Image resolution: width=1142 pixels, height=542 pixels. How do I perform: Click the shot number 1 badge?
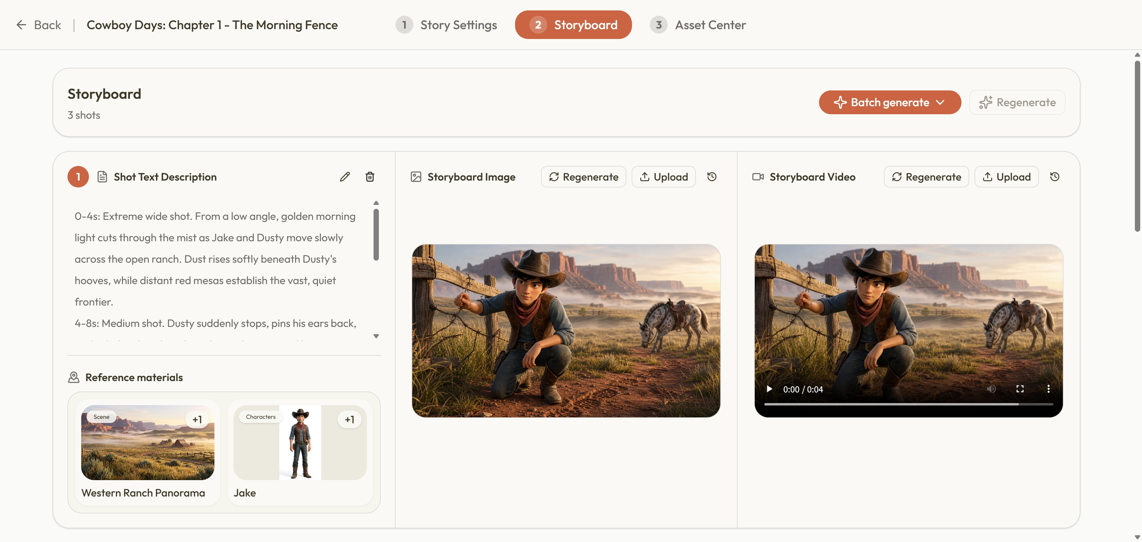78,177
